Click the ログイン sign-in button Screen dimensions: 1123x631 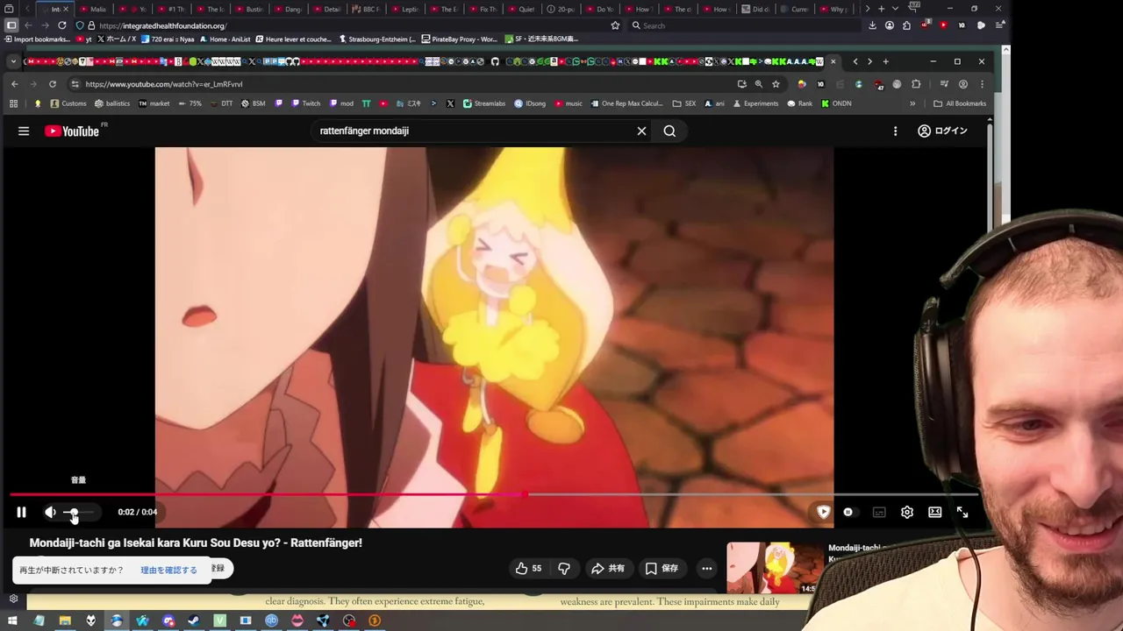click(942, 131)
